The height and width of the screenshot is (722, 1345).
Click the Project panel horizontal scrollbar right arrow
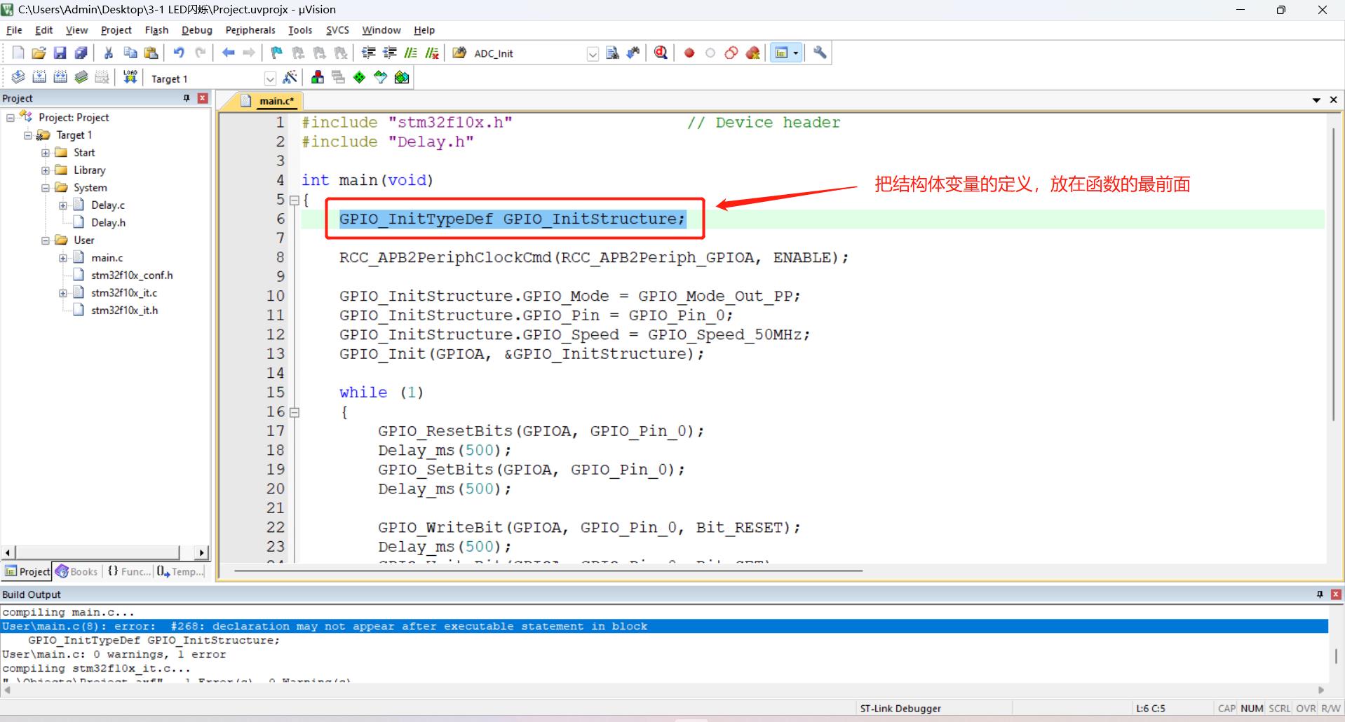(202, 553)
